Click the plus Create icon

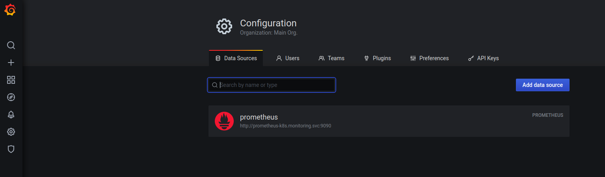tap(11, 63)
